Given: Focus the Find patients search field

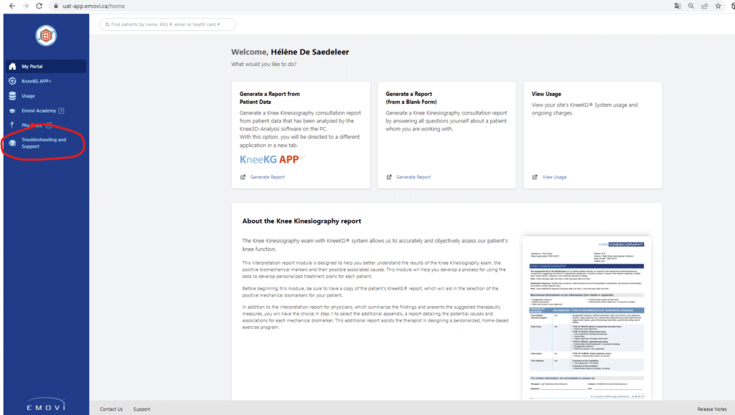Looking at the screenshot, I should coord(168,24).
